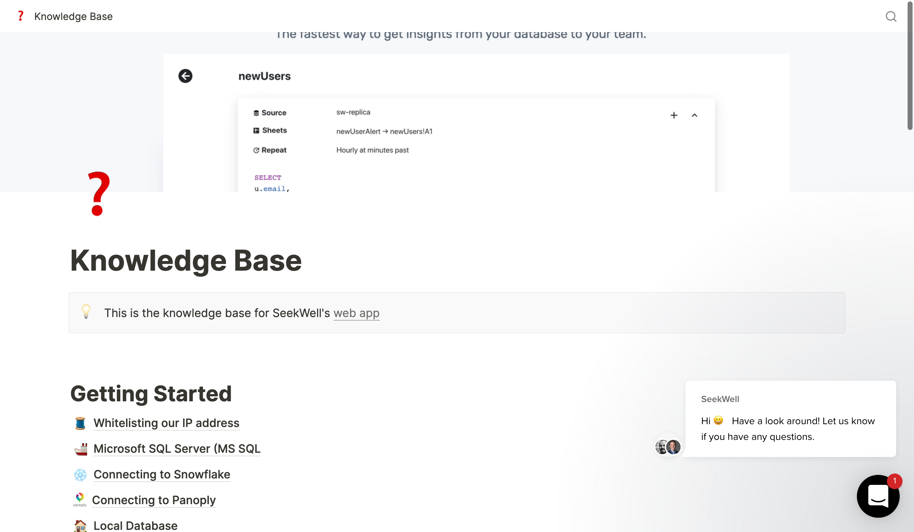914x532 pixels.
Task: Click the newUsers title text
Action: coord(265,76)
